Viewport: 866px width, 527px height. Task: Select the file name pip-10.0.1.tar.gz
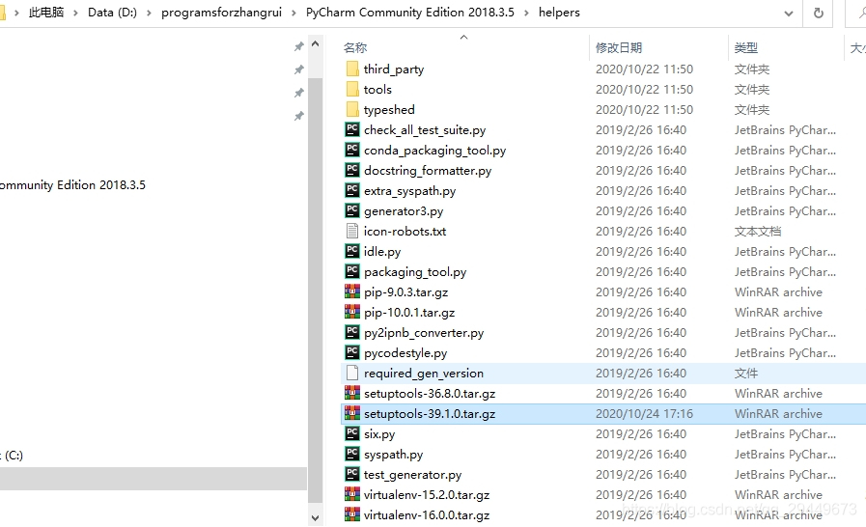click(409, 313)
